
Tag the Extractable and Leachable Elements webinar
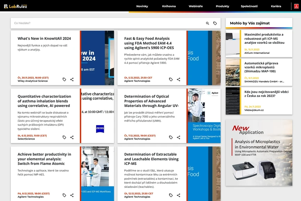pos(171,195)
